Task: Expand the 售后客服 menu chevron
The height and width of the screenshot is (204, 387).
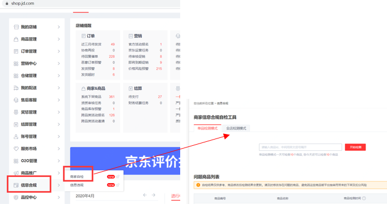Action: pyautogui.click(x=59, y=100)
